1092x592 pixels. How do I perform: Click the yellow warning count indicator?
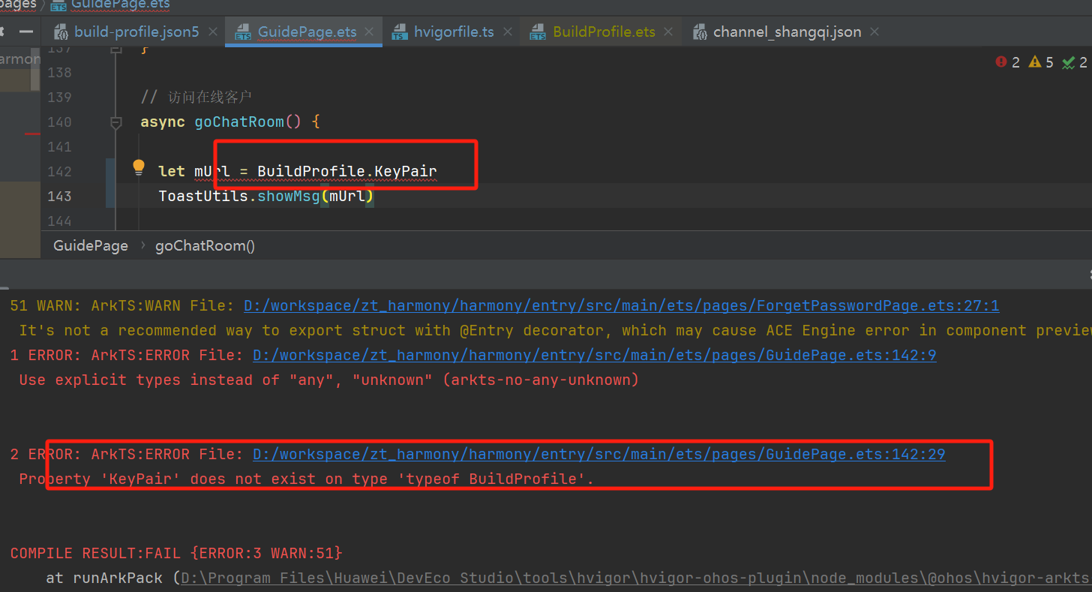(1041, 62)
